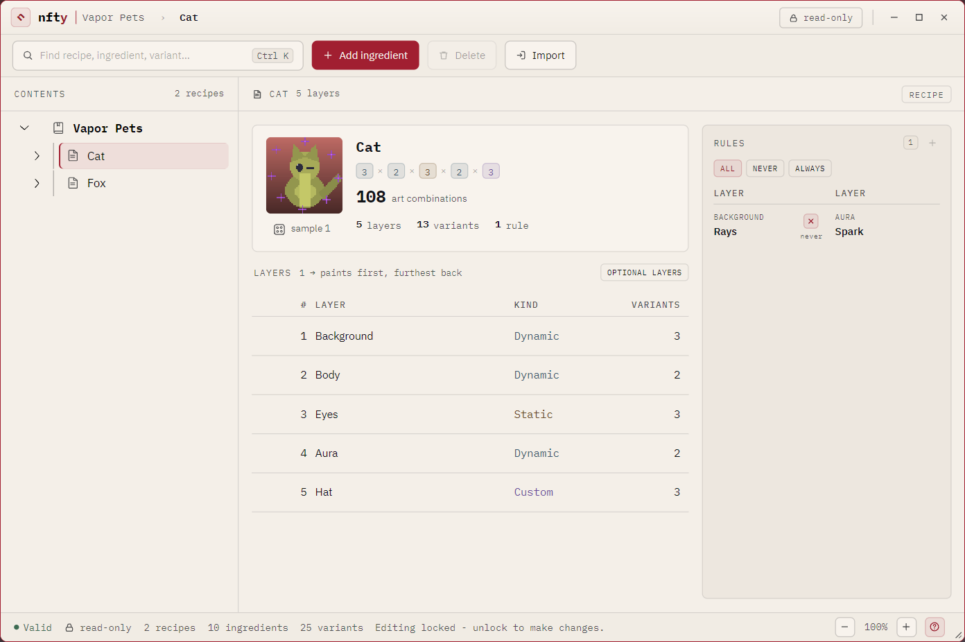Viewport: 965px width, 642px height.
Task: Click the search magnifier icon
Action: click(x=28, y=55)
